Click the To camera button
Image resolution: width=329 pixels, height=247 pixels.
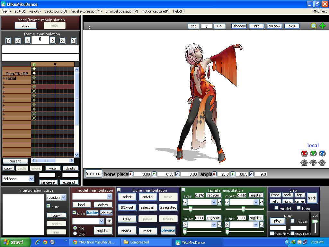click(x=93, y=174)
